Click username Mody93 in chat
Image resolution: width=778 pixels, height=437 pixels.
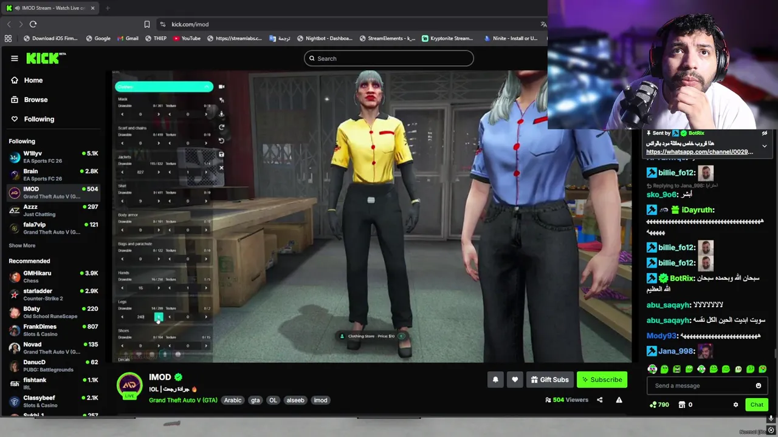[x=661, y=336]
